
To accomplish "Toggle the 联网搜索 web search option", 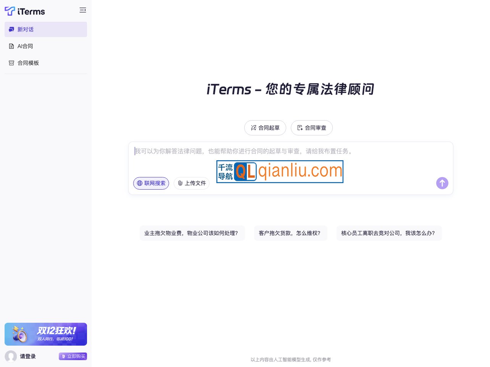I will (x=151, y=183).
